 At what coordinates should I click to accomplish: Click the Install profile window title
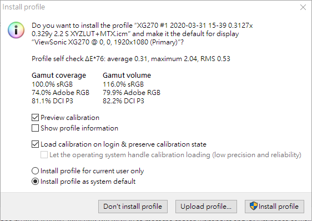click(24, 7)
